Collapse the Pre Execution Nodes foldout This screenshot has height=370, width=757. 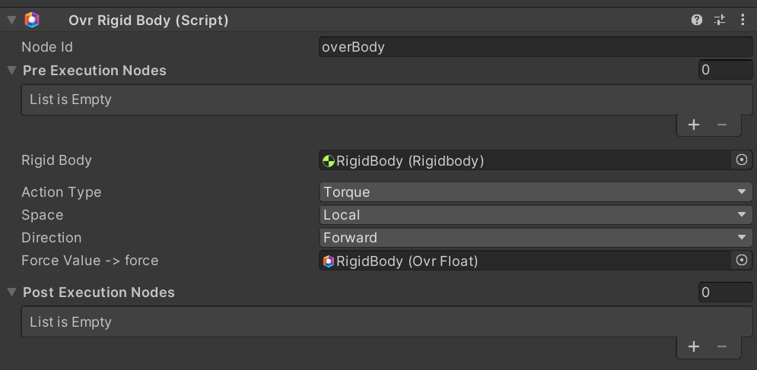(11, 71)
